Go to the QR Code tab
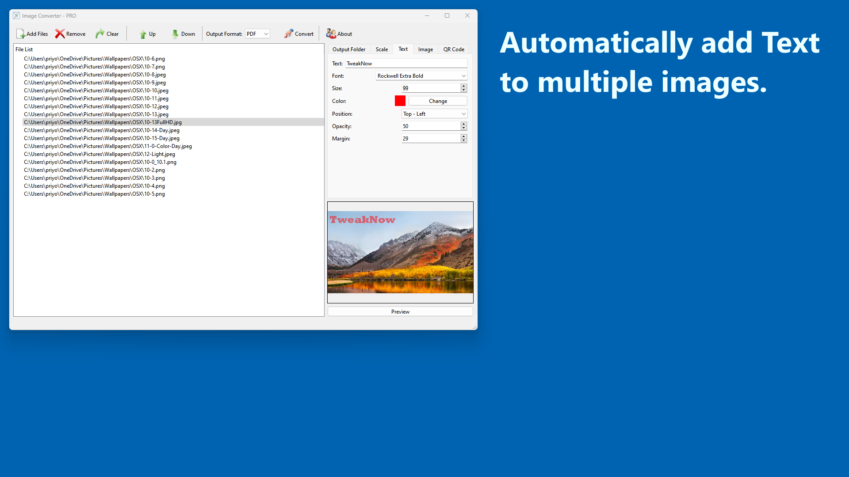 (454, 49)
